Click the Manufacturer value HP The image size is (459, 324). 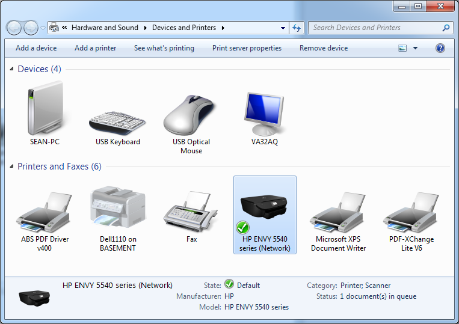pos(229,296)
